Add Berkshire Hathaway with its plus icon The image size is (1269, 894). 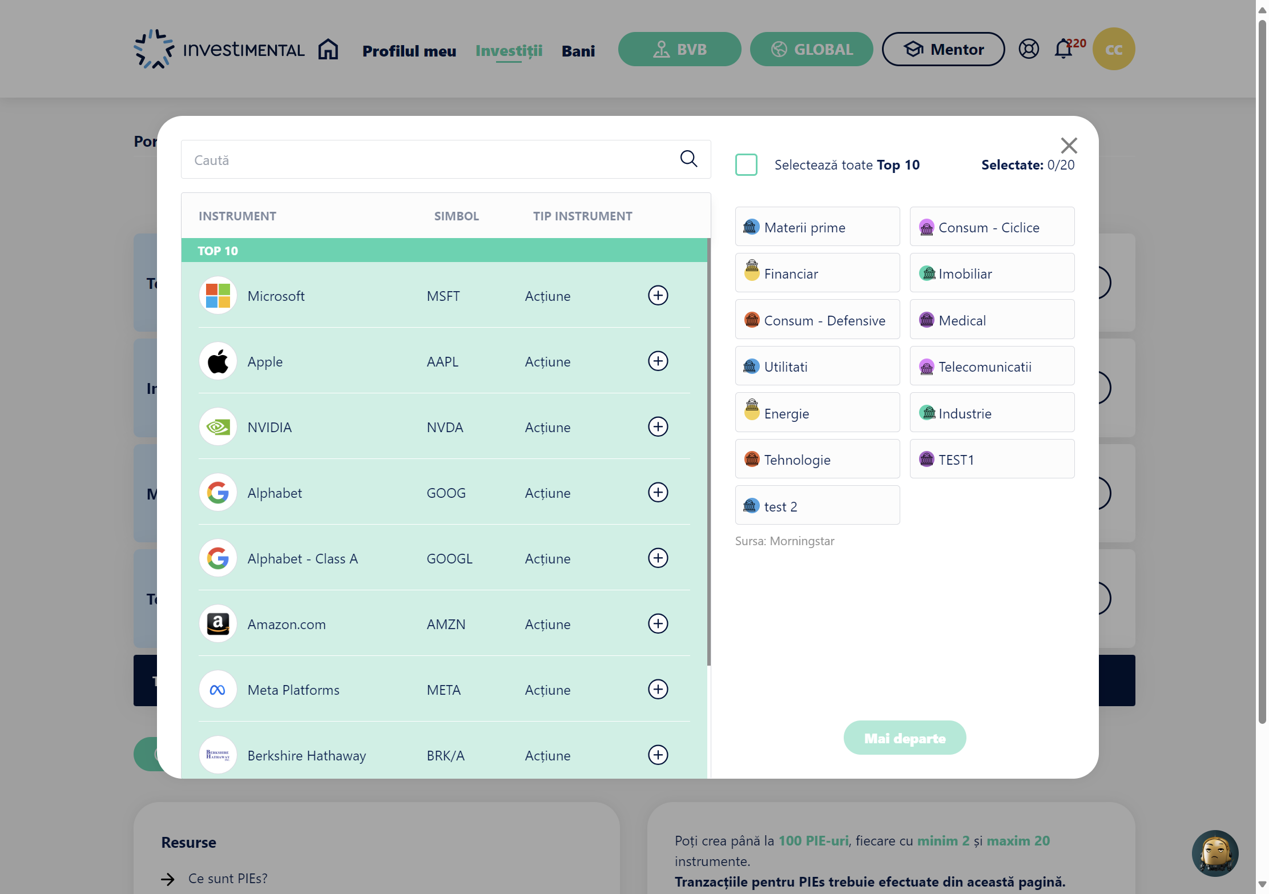pos(658,755)
